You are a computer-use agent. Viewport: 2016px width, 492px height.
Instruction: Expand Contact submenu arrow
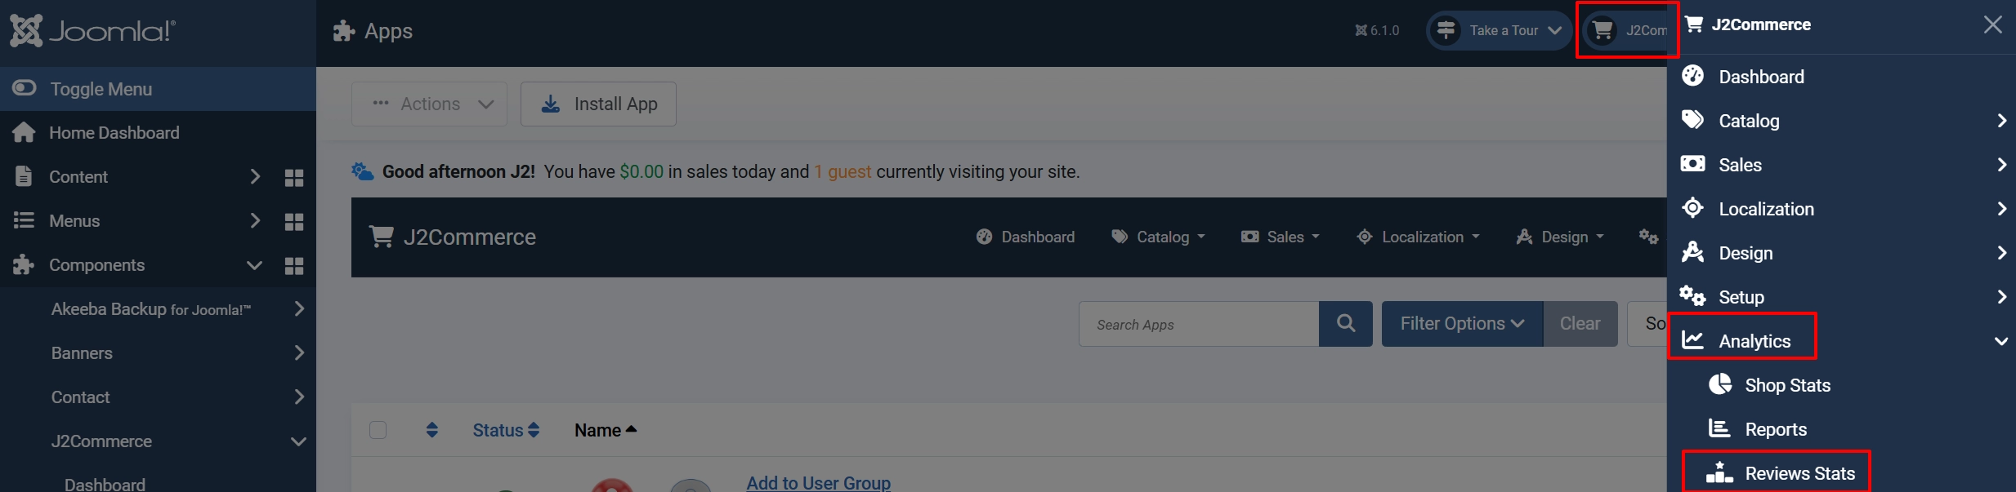[299, 397]
